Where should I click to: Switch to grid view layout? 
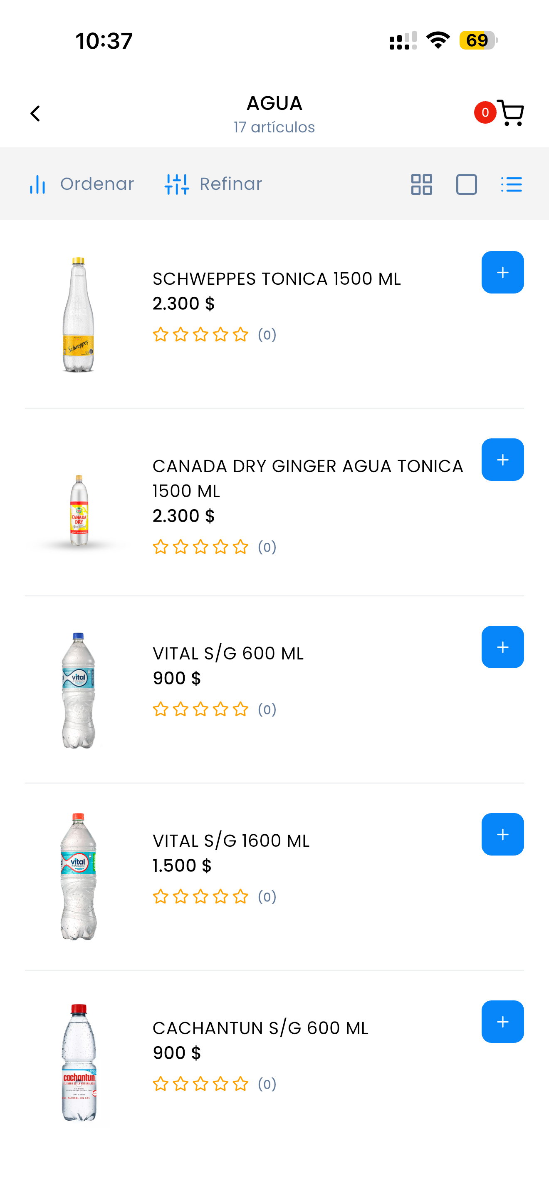click(x=421, y=184)
